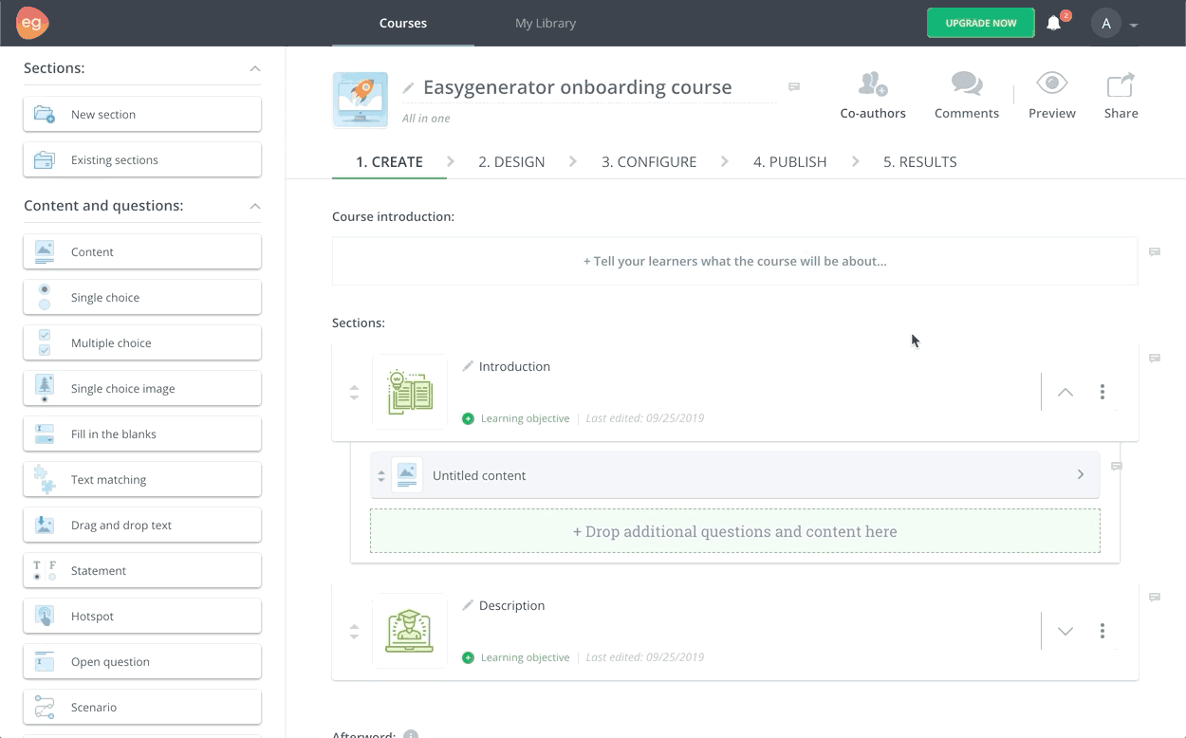Click the UPGRADE NOW button

(981, 23)
